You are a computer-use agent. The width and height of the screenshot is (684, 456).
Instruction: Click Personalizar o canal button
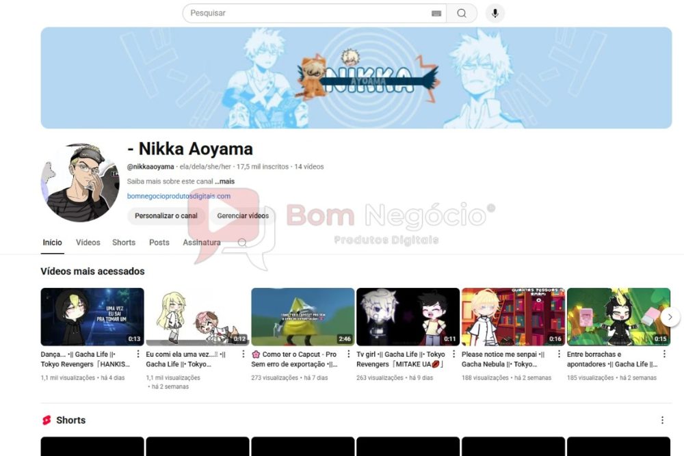point(166,216)
